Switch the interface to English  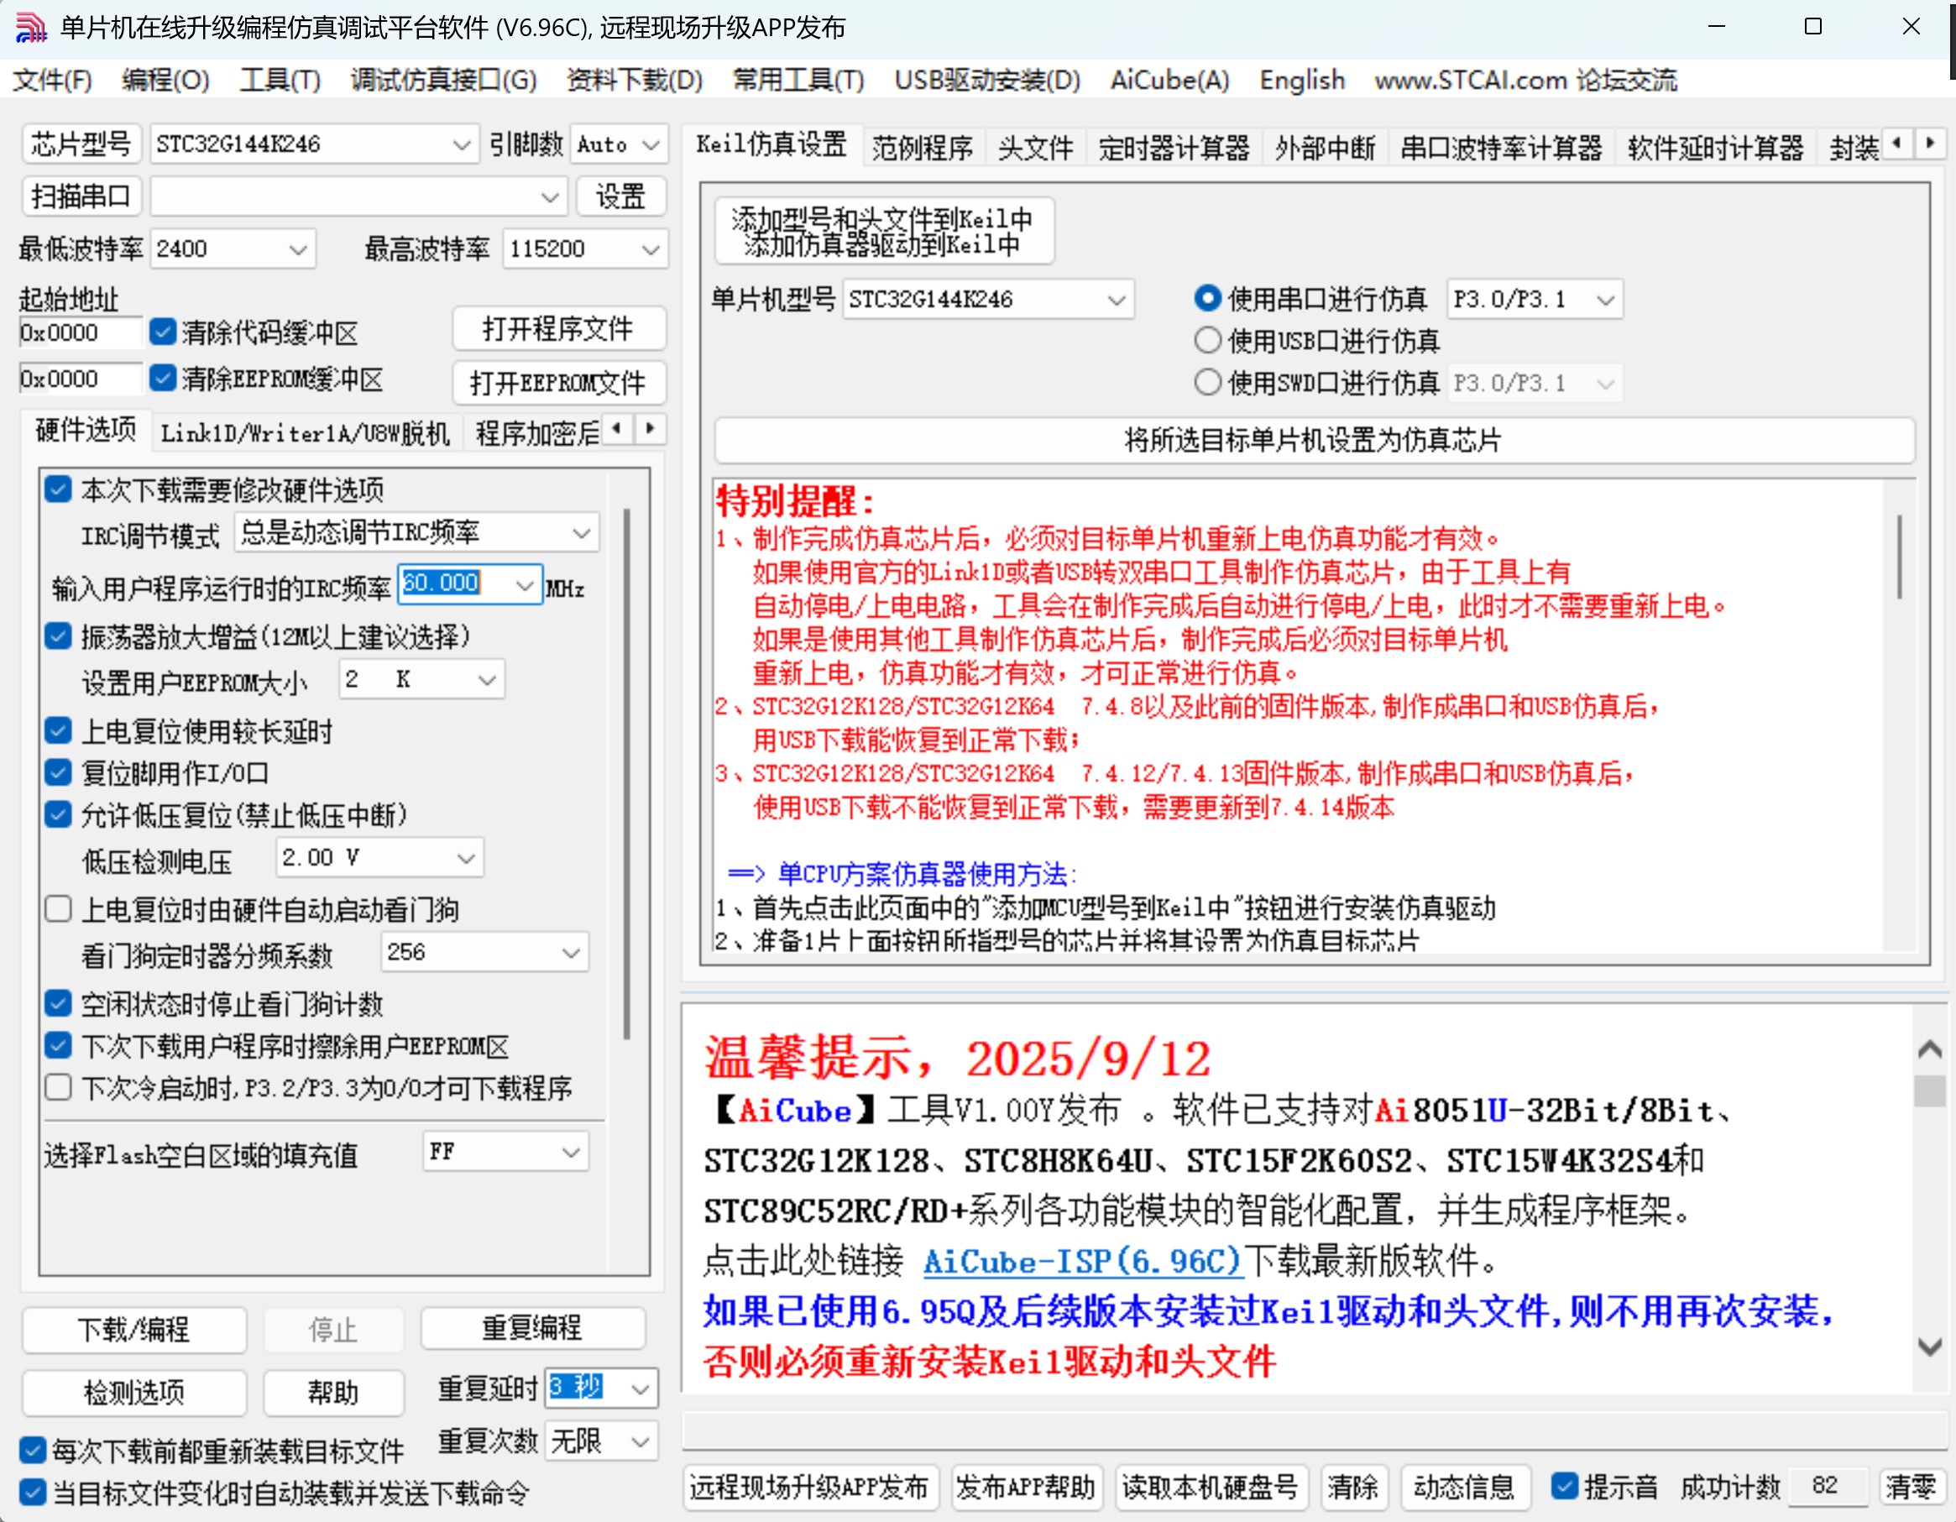tap(1300, 80)
